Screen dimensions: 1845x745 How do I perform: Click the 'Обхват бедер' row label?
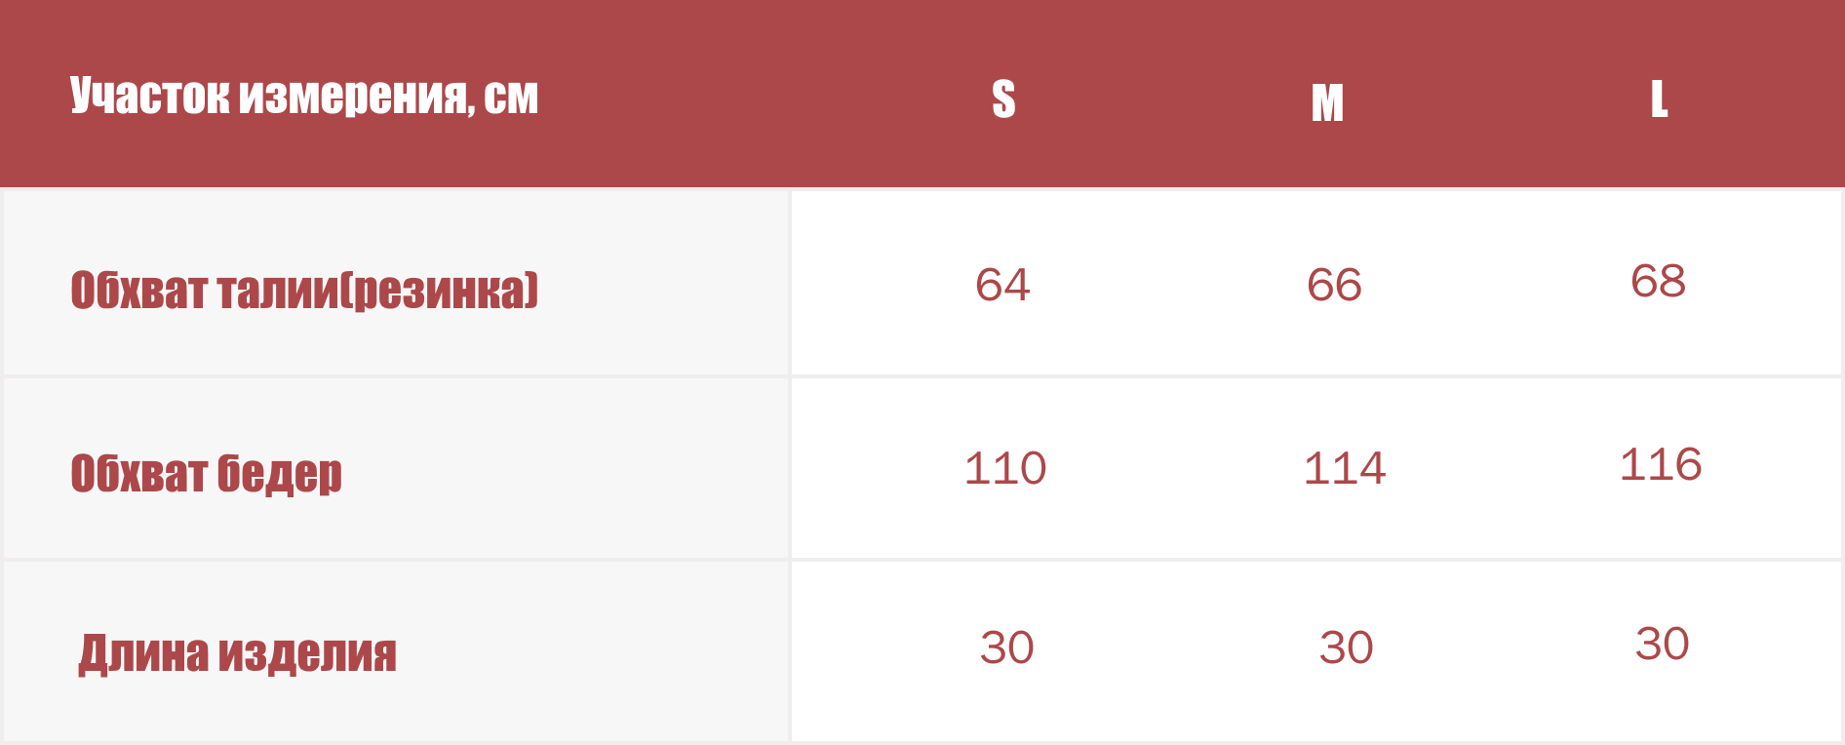[207, 473]
